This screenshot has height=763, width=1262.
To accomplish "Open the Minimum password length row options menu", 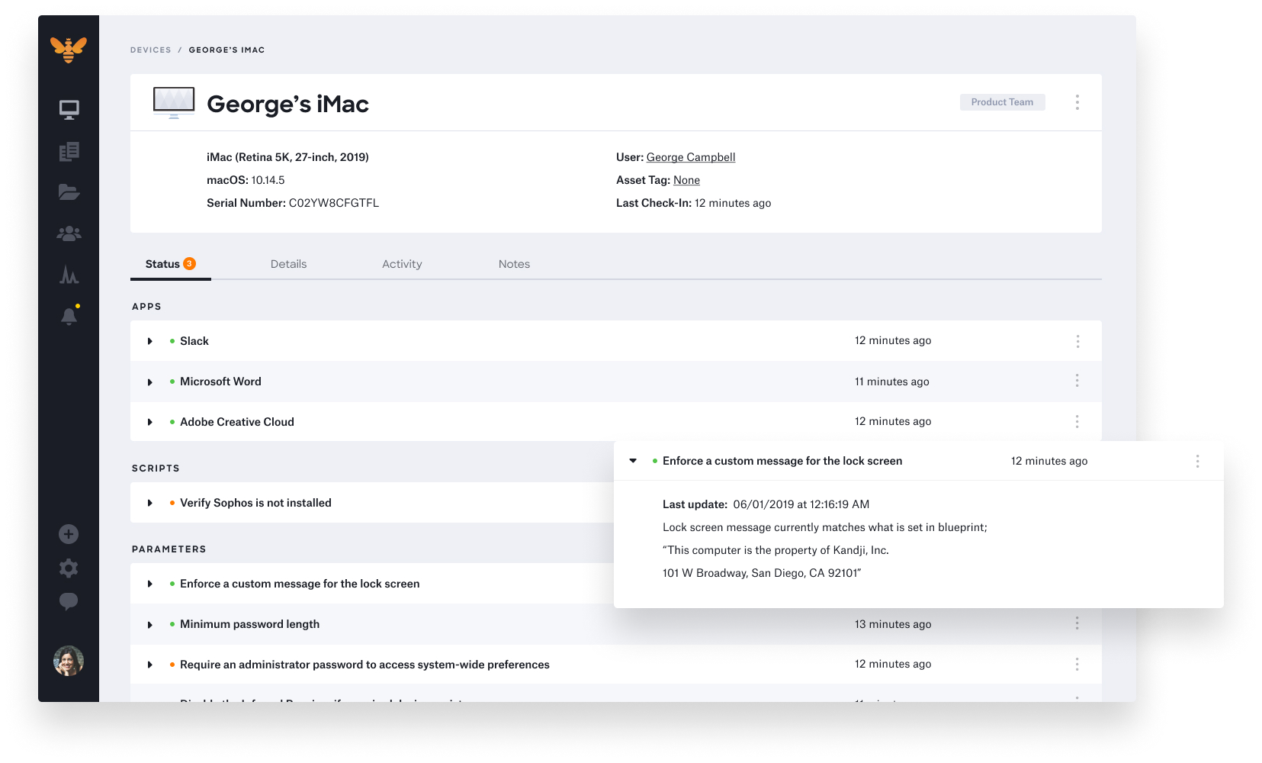I will pyautogui.click(x=1077, y=623).
